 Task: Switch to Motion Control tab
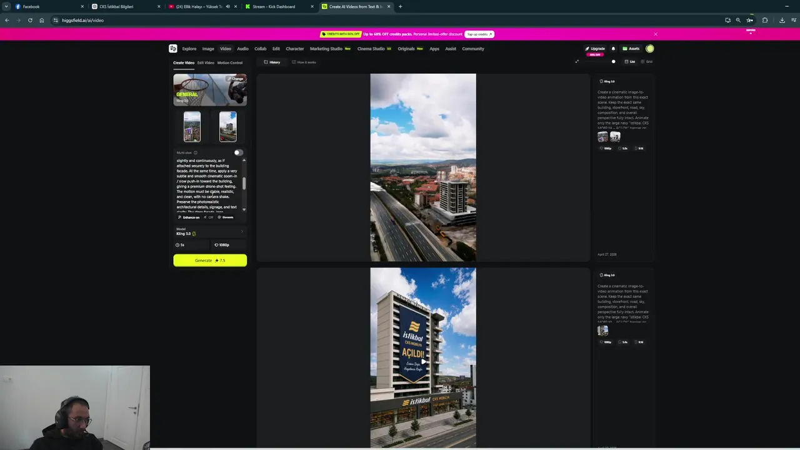tap(230, 62)
